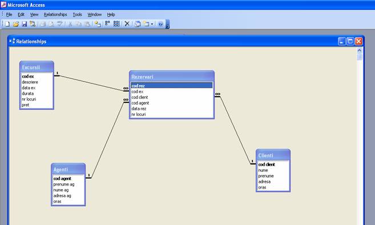Click the Show Table toolbar icon
This screenshot has height=225, width=375.
98,24
